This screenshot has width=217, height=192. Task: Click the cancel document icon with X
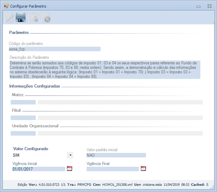point(47,18)
